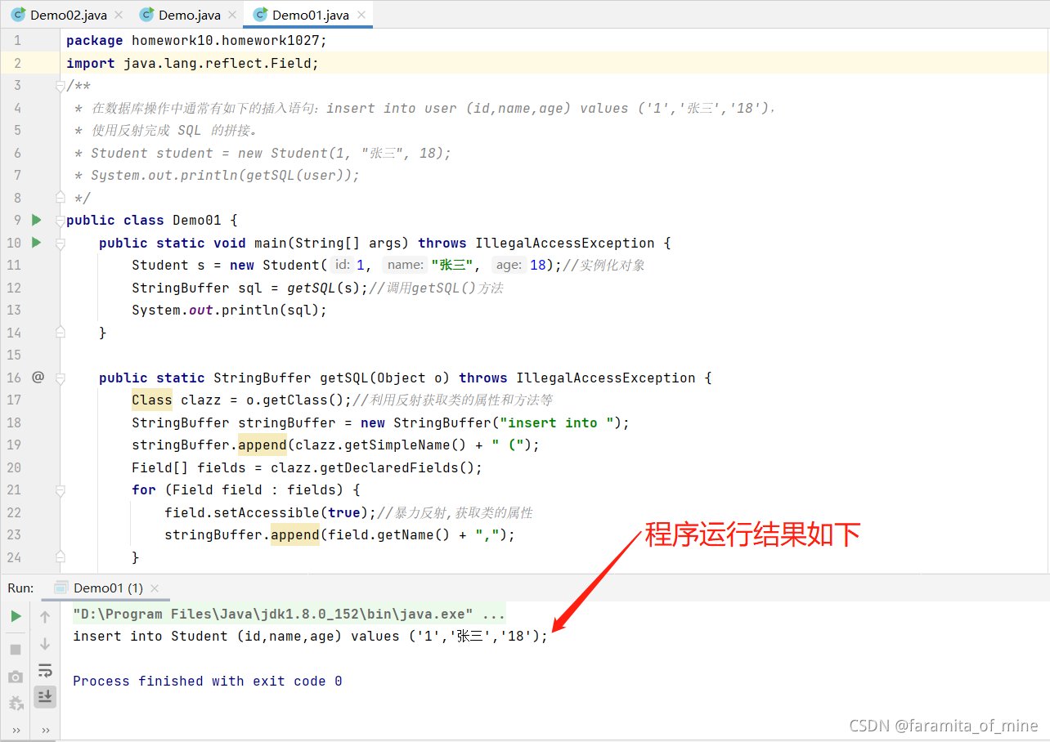Click 'Process finished with exit code 0'
The width and height of the screenshot is (1050, 742).
[x=208, y=681]
